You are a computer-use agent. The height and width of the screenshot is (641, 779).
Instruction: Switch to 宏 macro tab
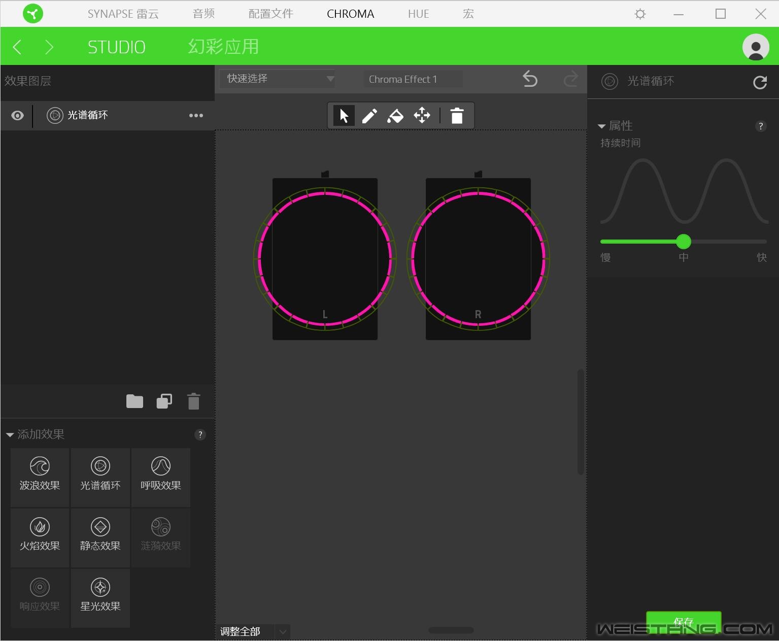click(468, 14)
